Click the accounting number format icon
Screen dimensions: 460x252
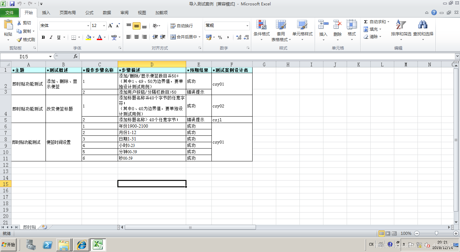pos(209,37)
